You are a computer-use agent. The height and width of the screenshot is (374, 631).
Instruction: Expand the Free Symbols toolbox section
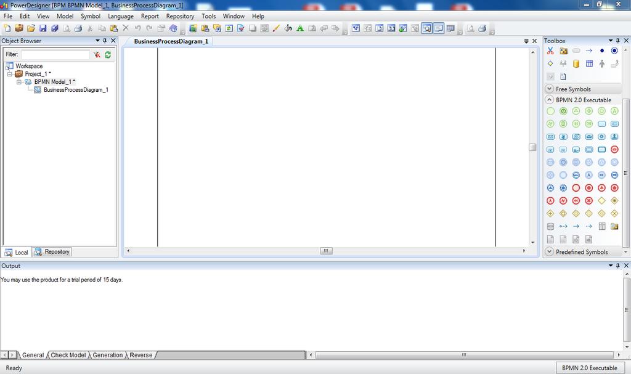coord(549,89)
